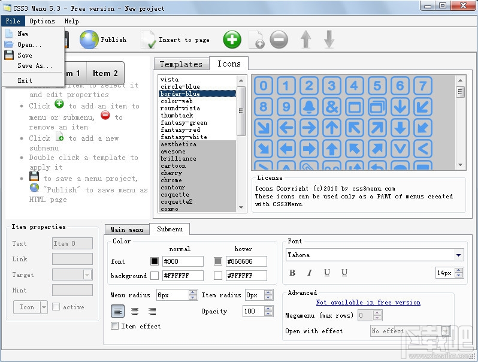This screenshot has height=362, width=478.
Task: Increase Megamenu max rows value
Action: pyautogui.click(x=377, y=313)
